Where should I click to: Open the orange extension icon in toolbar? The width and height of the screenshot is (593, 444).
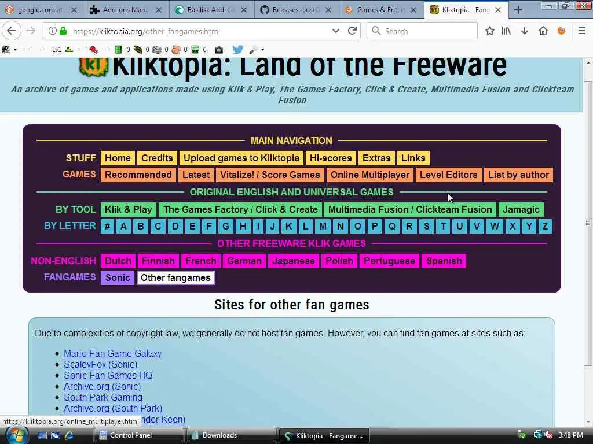(562, 31)
